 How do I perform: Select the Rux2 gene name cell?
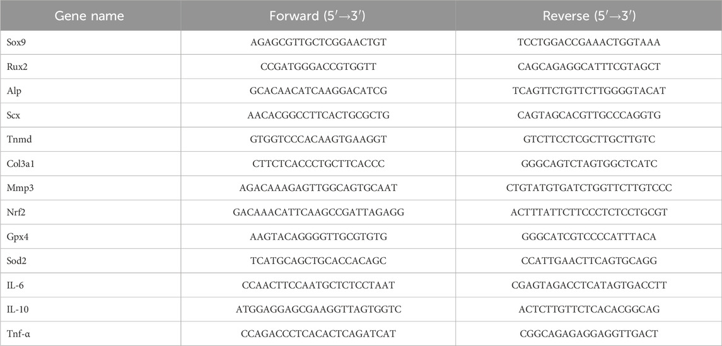[x=90, y=67]
